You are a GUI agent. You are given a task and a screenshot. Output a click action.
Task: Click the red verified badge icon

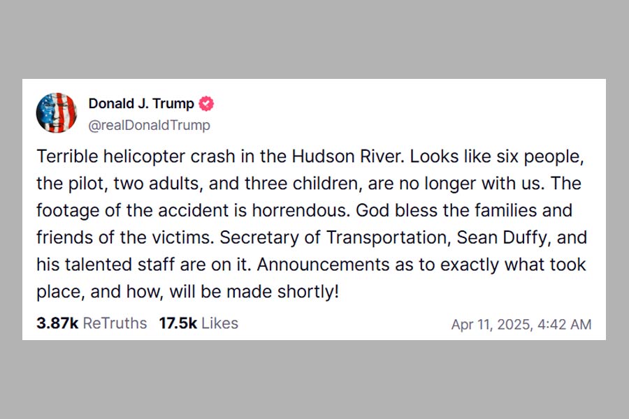click(x=207, y=104)
